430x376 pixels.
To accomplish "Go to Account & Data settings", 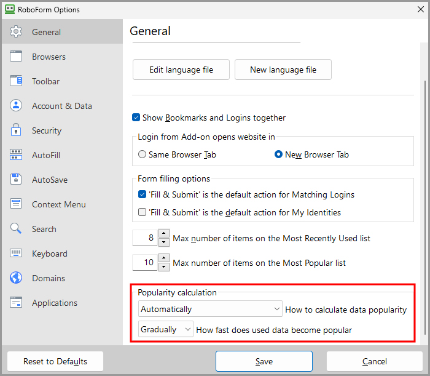I will click(x=62, y=106).
